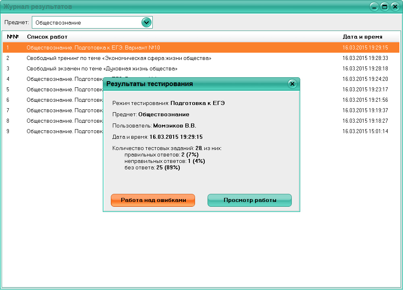Click the №№ column header
This screenshot has width=403, height=290.
11,37
